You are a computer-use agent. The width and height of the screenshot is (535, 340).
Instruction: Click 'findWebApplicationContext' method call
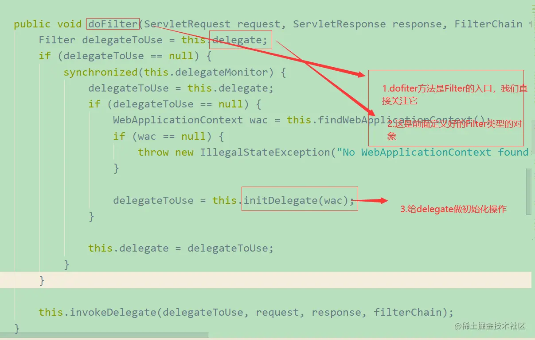point(395,120)
